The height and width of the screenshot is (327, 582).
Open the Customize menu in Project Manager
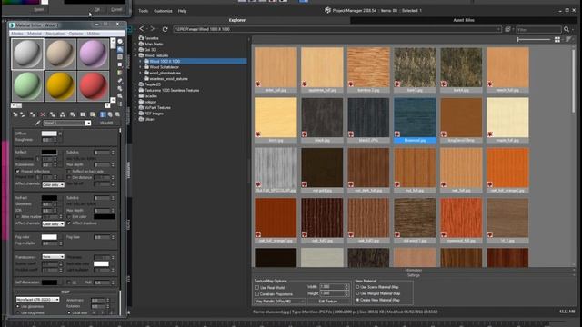163,11
